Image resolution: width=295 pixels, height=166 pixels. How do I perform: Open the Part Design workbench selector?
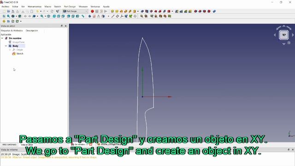tap(75, 11)
